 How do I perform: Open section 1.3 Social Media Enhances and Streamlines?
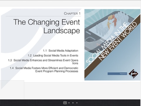(x=43, y=62)
